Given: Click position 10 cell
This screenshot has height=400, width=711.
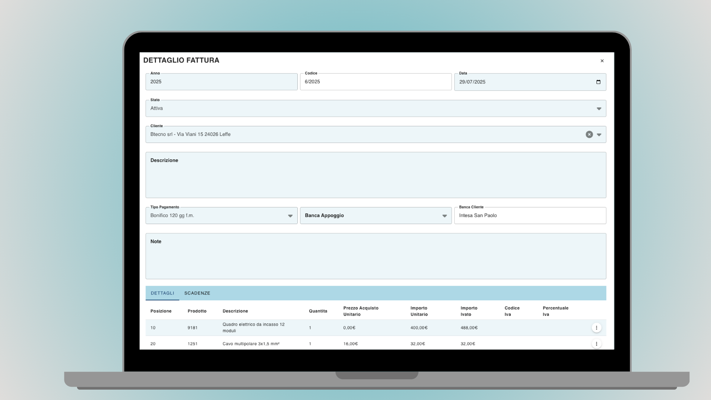Looking at the screenshot, I should click(153, 328).
